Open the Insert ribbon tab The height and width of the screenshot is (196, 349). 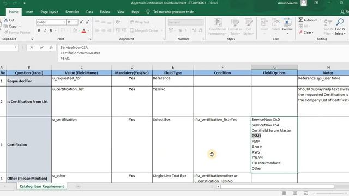point(29,12)
